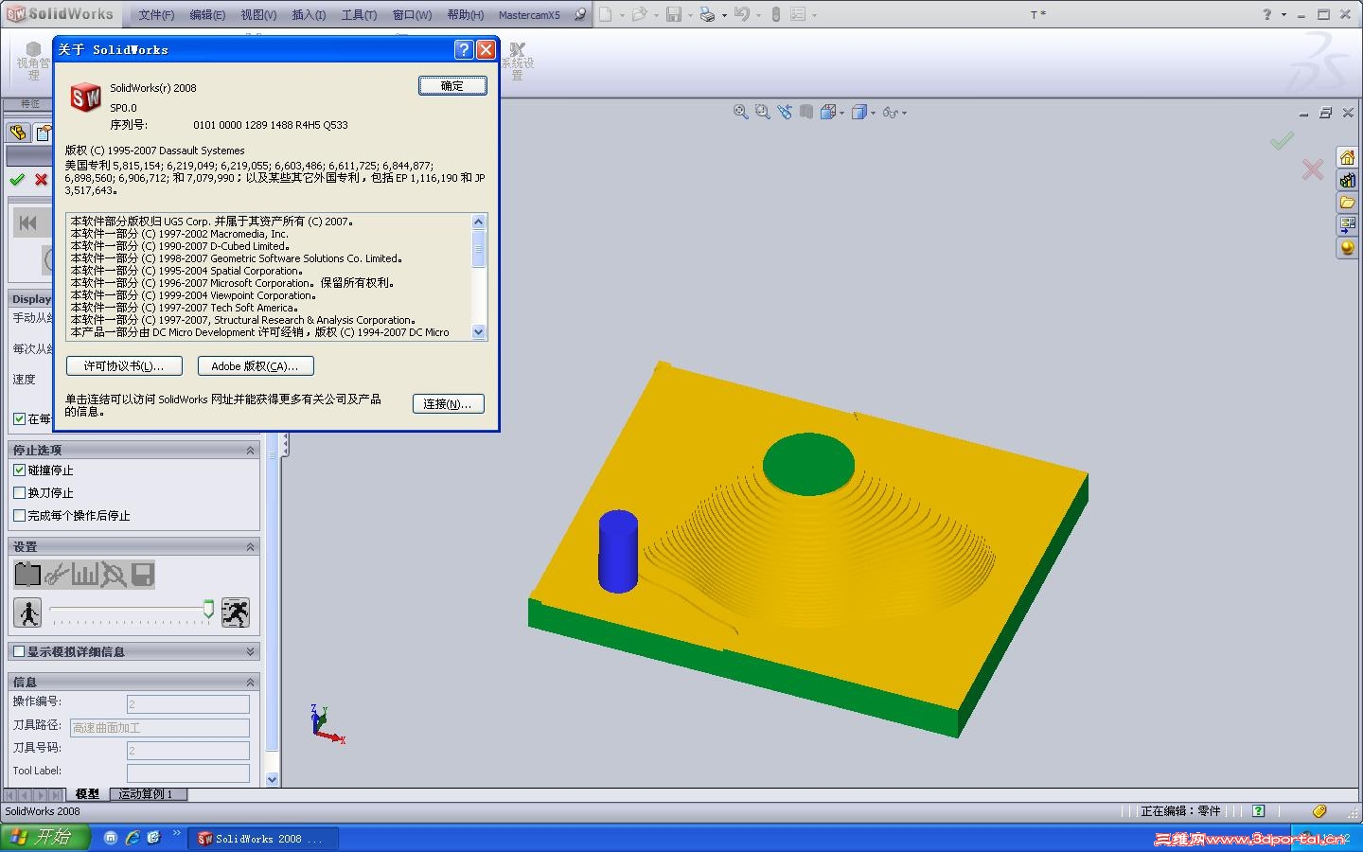Click the running figure fast speed icon
The width and height of the screenshot is (1363, 852).
235,613
